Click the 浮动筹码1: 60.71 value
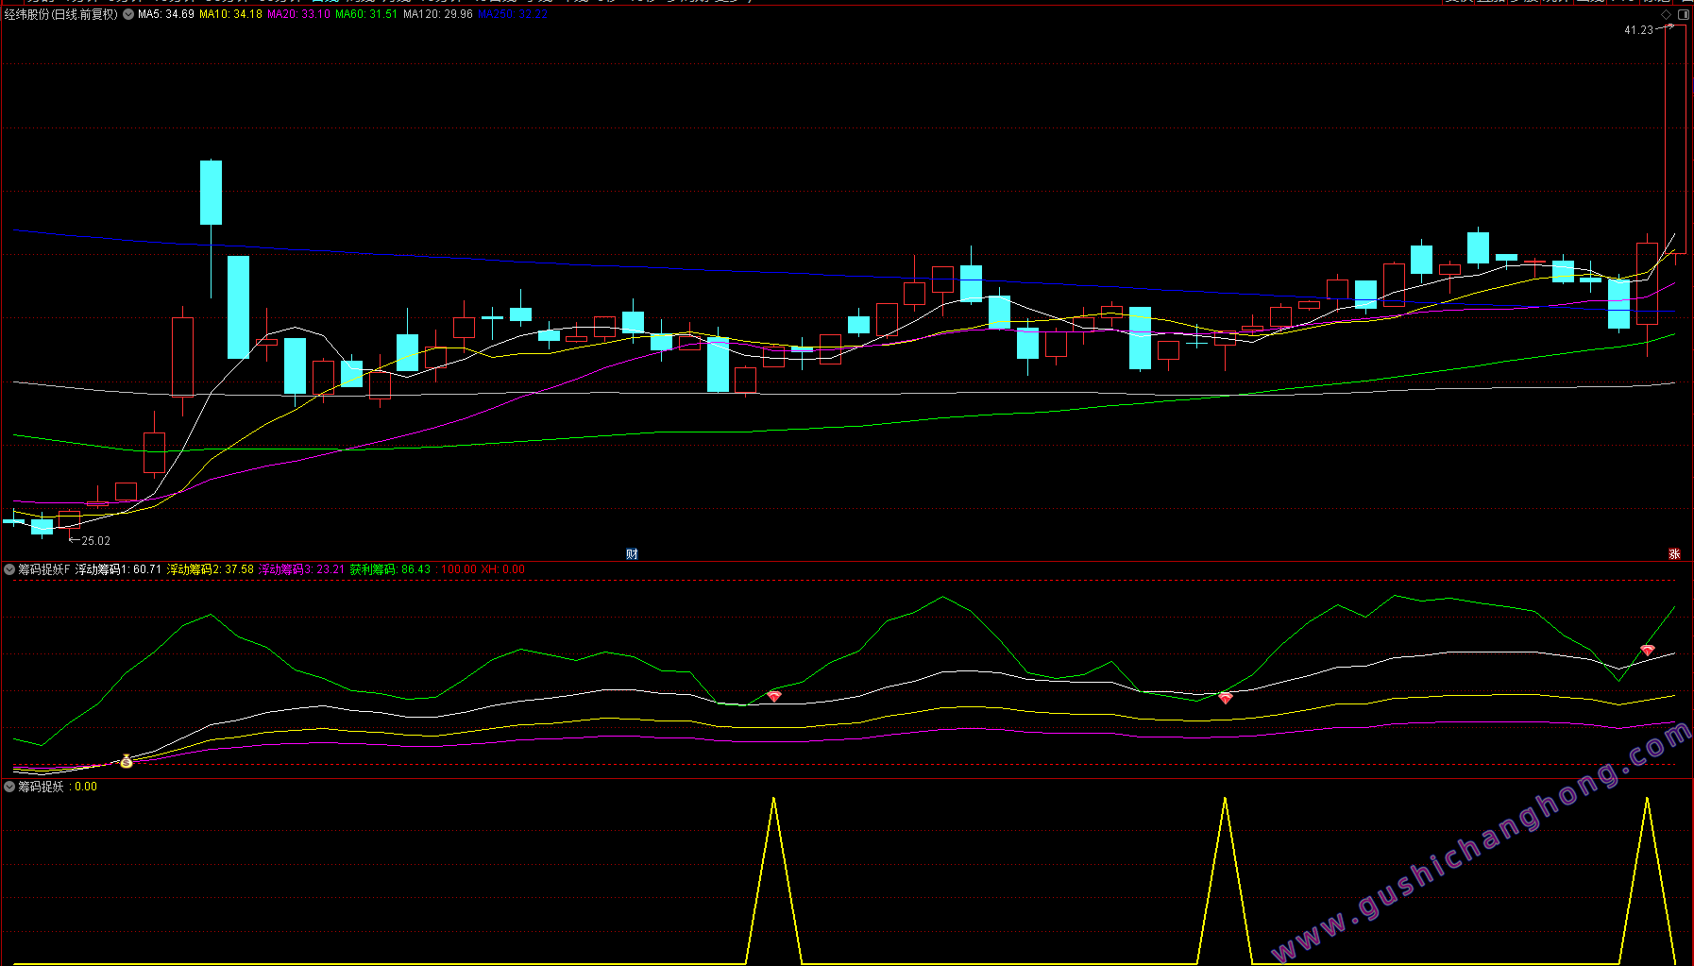The width and height of the screenshot is (1694, 966). click(118, 569)
